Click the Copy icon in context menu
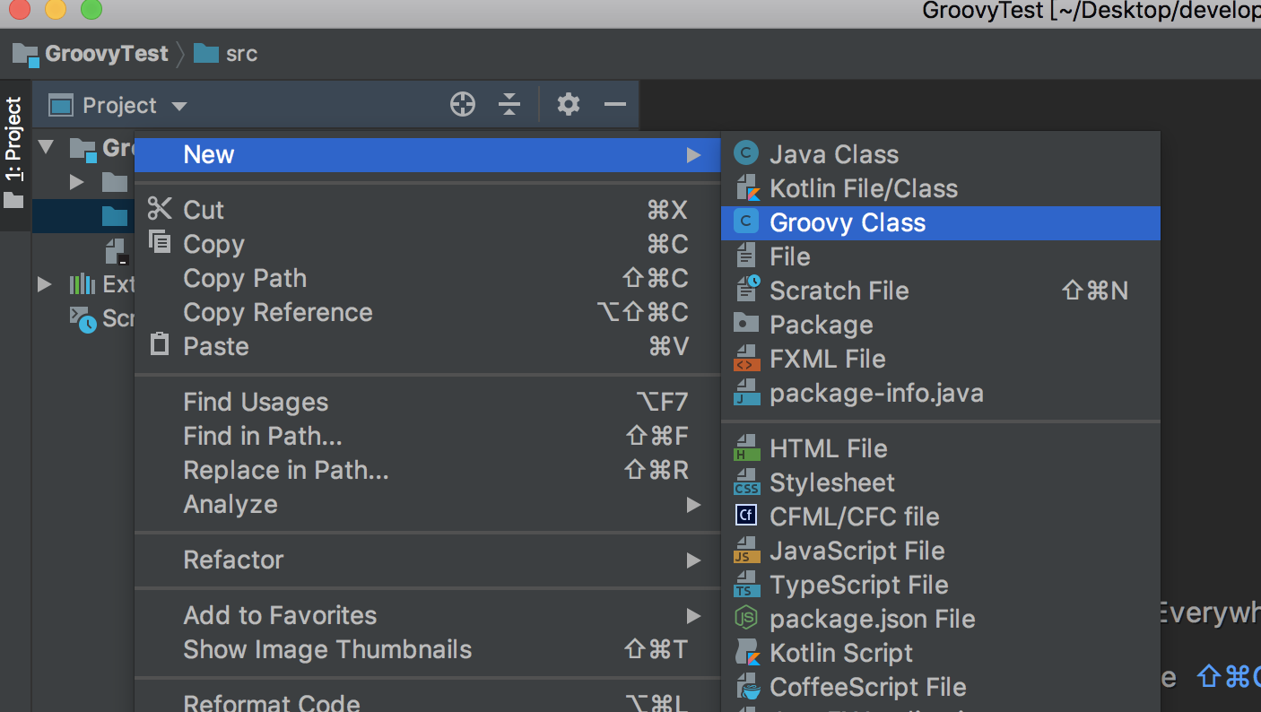The width and height of the screenshot is (1261, 712). click(x=160, y=243)
